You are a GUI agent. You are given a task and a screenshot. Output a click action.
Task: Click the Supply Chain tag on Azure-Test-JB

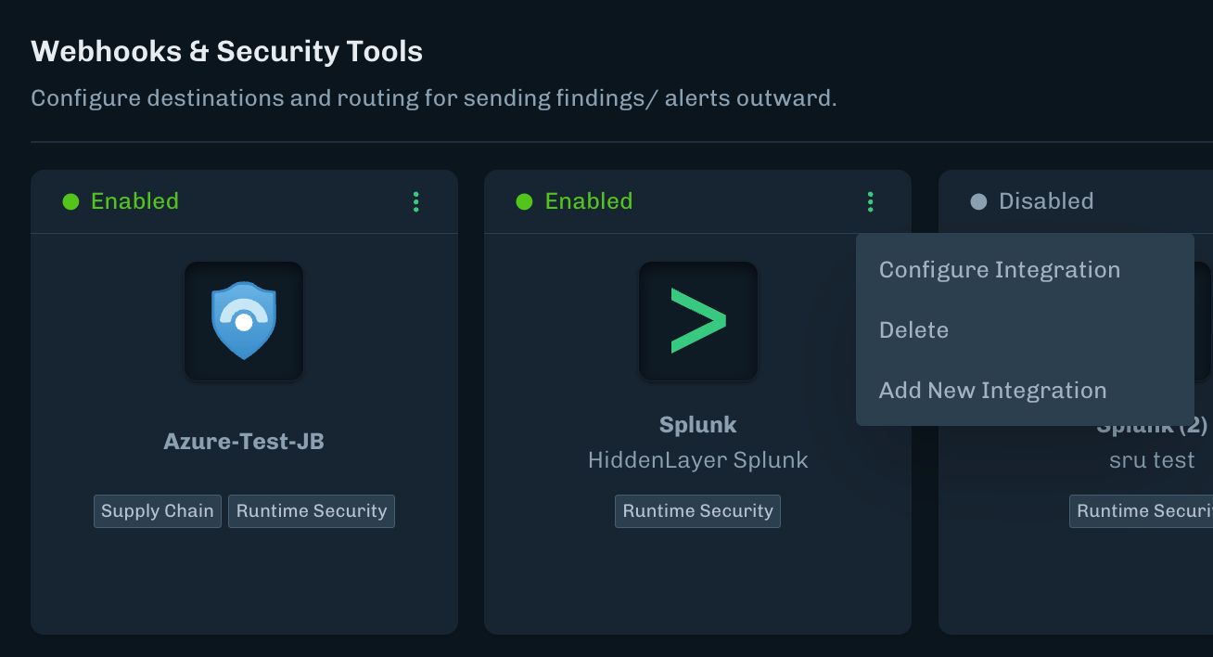(x=158, y=511)
